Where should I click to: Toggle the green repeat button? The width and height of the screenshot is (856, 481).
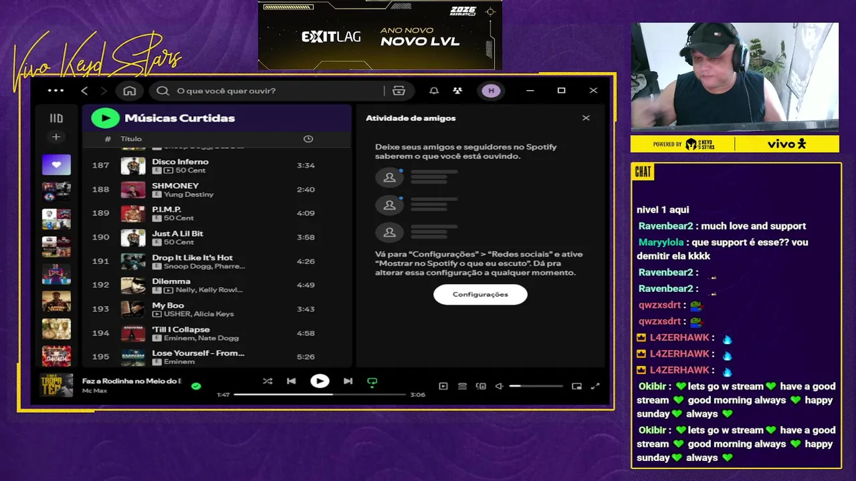tap(372, 382)
